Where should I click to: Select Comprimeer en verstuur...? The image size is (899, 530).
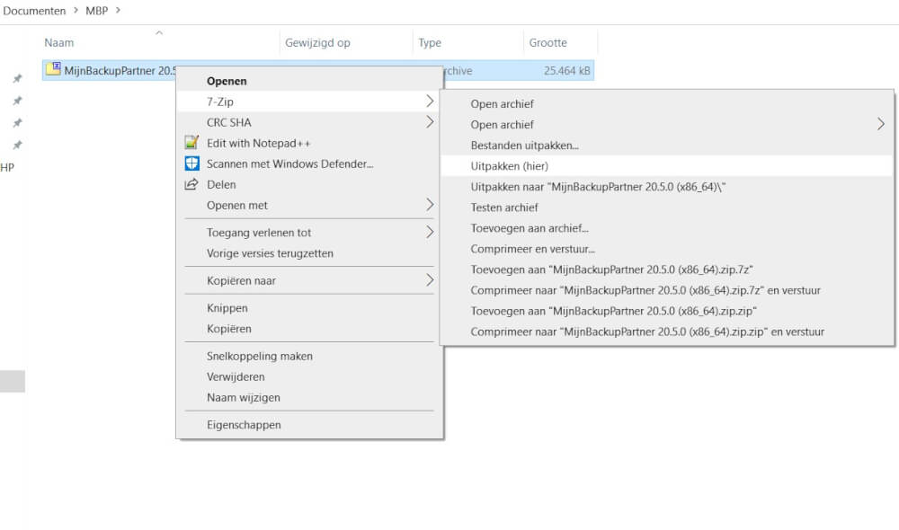pyautogui.click(x=532, y=249)
